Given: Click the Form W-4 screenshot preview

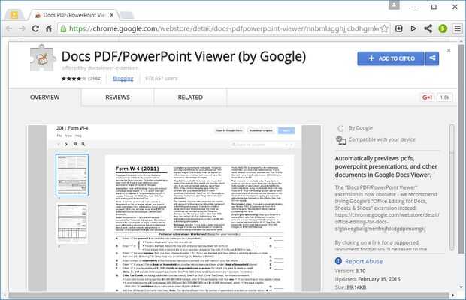Looking at the screenshot, I should [x=174, y=208].
